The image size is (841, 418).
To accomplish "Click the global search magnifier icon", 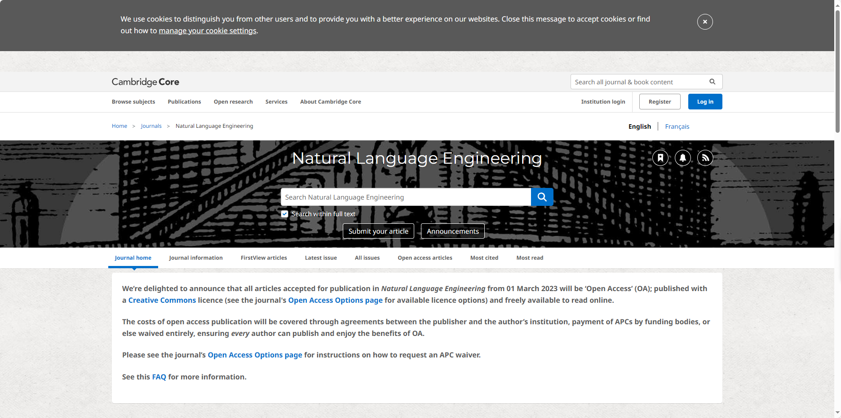I will [x=712, y=82].
